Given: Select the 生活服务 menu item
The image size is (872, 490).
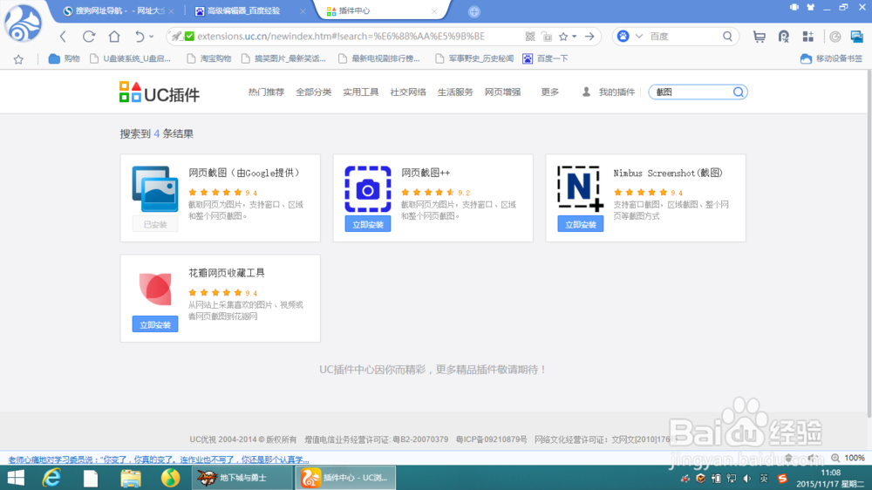Looking at the screenshot, I should 455,92.
